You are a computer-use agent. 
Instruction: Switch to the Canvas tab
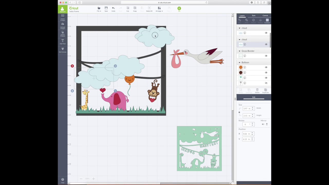[265, 16]
